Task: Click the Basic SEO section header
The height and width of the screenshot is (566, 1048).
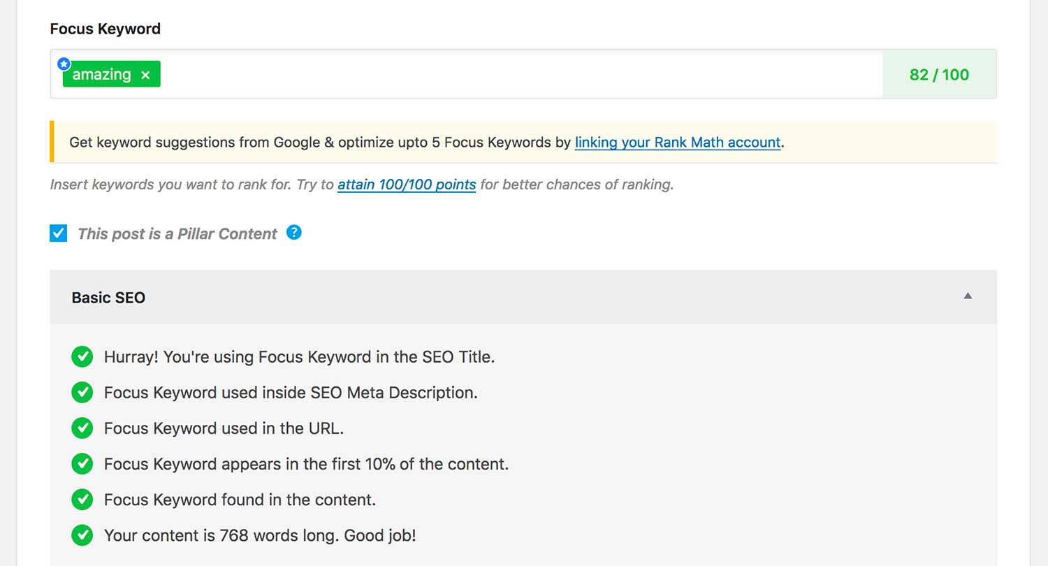Action: click(x=523, y=297)
